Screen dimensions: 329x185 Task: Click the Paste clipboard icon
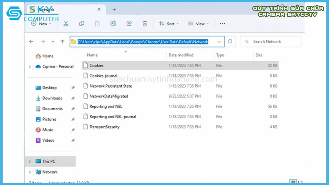[x=97, y=24]
